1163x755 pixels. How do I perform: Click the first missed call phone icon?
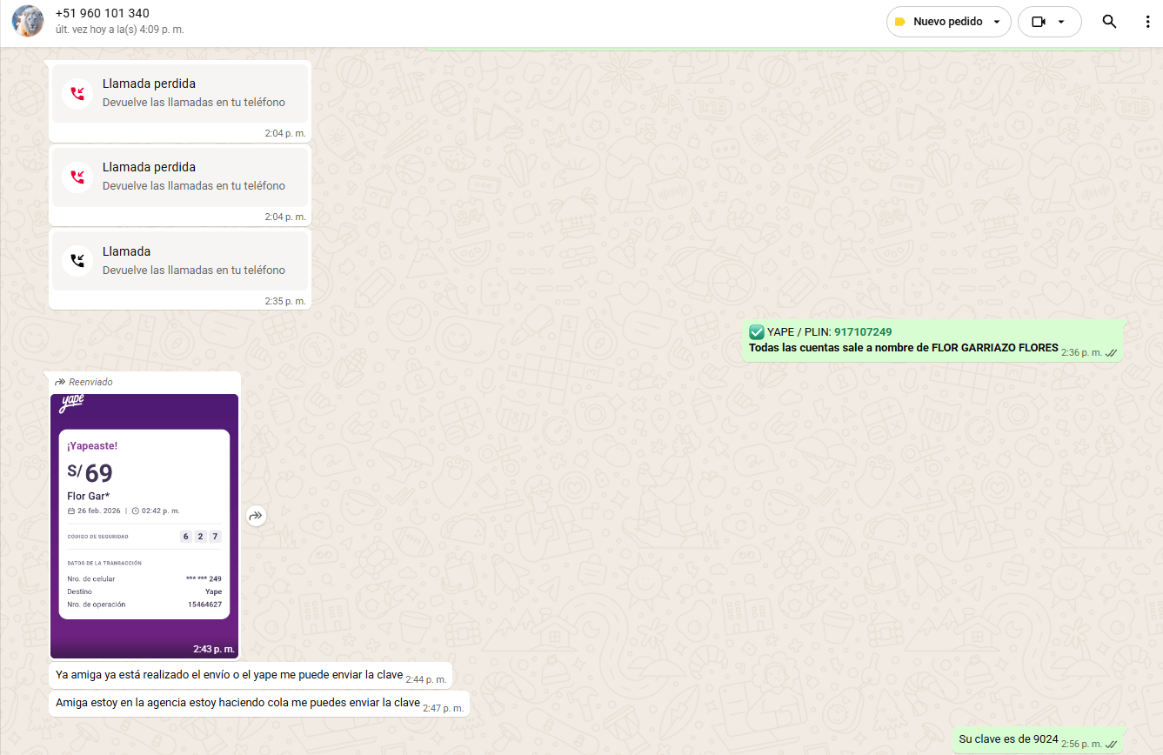coord(77,93)
